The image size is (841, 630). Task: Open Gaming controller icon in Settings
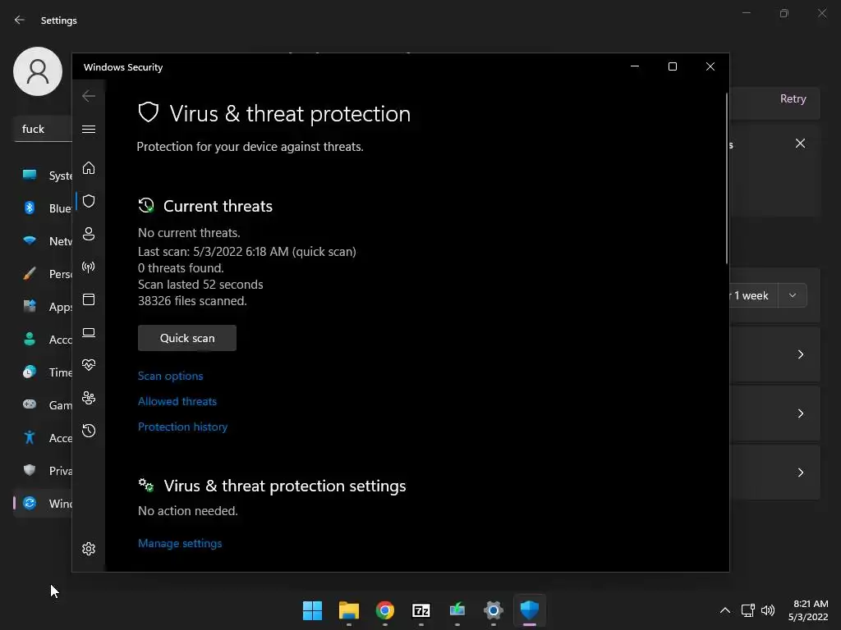pyautogui.click(x=30, y=404)
